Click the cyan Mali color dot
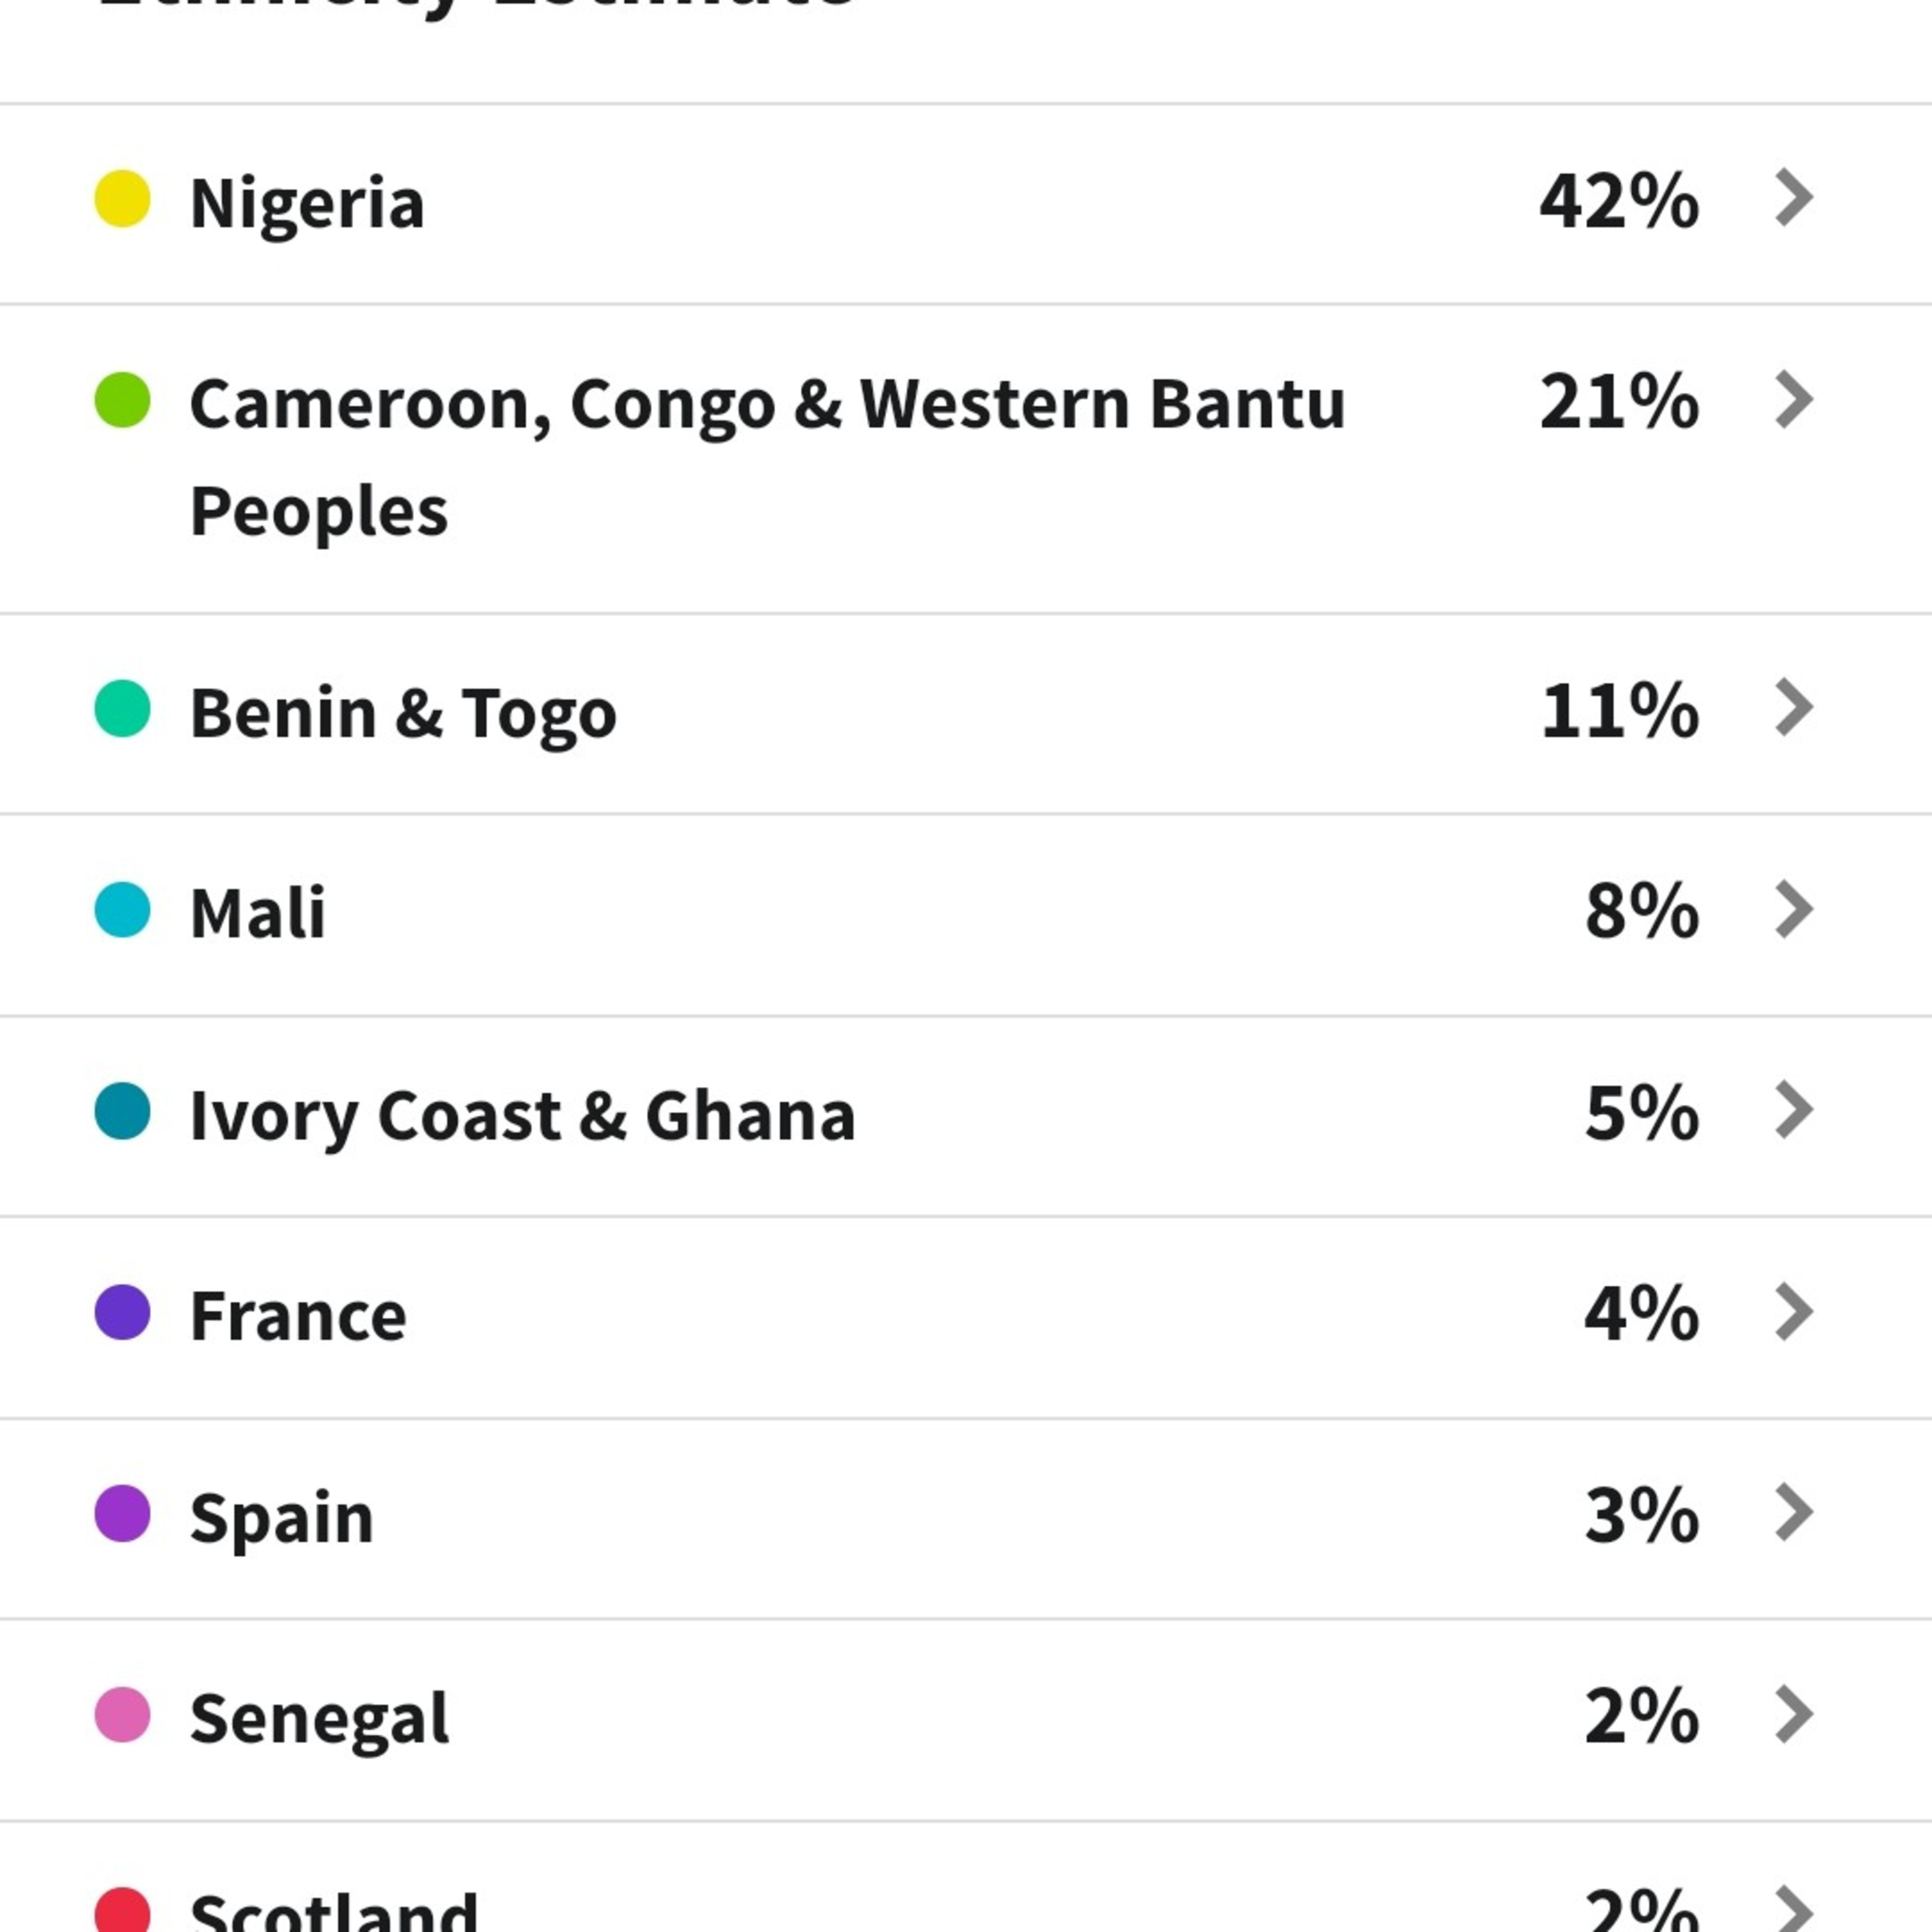 122,910
